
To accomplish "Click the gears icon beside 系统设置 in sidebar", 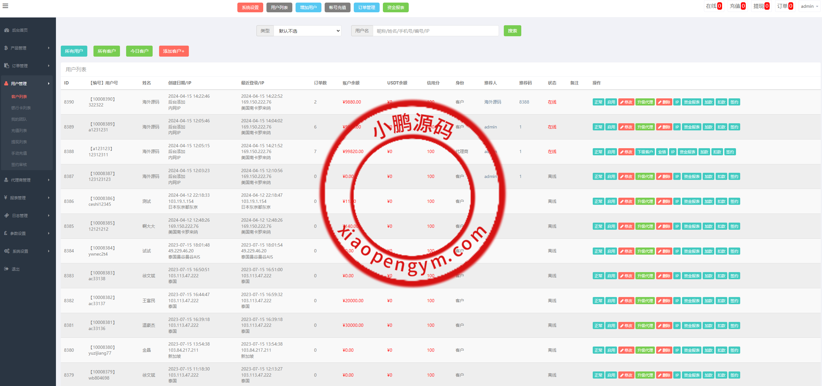I will [x=7, y=251].
